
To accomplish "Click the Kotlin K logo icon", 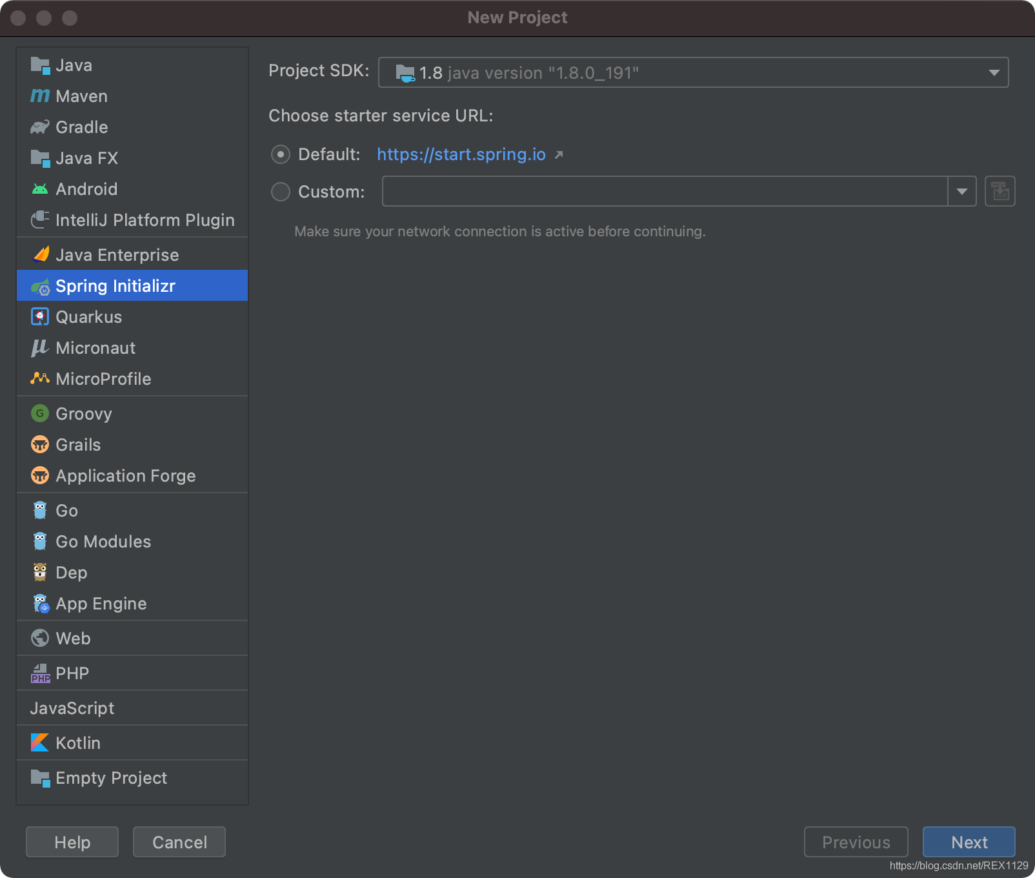I will [x=40, y=742].
